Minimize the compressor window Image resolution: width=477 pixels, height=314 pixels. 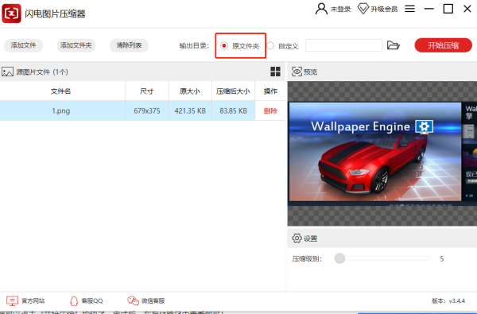pyautogui.click(x=429, y=9)
